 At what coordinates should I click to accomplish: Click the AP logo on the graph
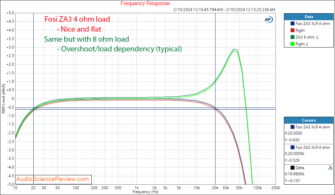pos(268,19)
